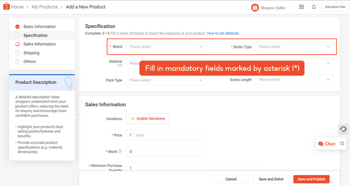Click the Shopee Seller logo icon
Screen dimensions: 350x186
(x=255, y=8)
